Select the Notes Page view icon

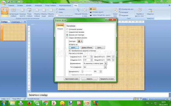(x=22, y=10)
